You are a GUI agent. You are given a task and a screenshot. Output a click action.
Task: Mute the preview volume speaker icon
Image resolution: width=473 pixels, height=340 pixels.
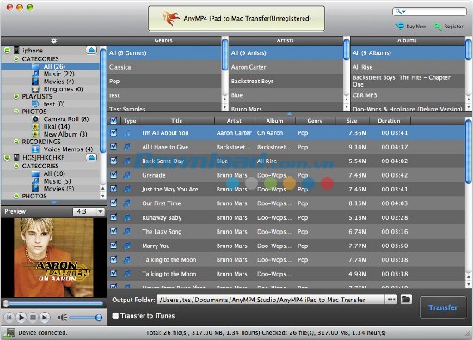click(x=62, y=317)
